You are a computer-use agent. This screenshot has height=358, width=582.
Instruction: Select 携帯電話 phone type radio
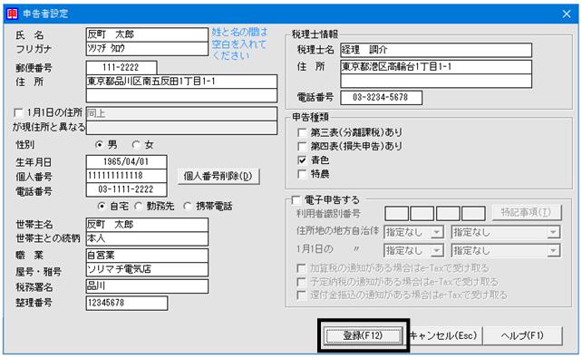[x=188, y=206]
